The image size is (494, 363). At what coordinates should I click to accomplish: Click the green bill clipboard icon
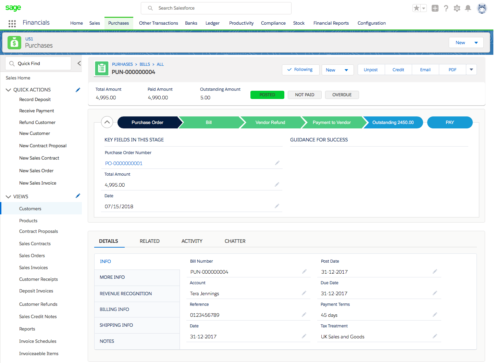[101, 68]
